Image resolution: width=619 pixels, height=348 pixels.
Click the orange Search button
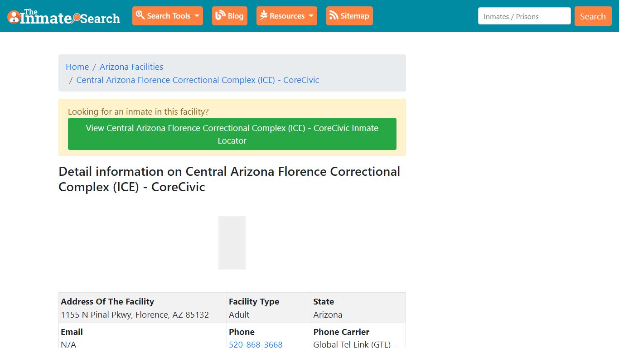point(593,16)
